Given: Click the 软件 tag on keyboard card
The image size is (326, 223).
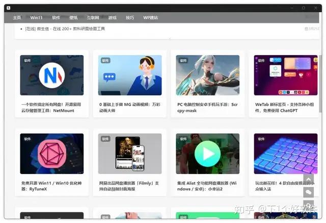Looking at the screenshot, I should point(261,139).
